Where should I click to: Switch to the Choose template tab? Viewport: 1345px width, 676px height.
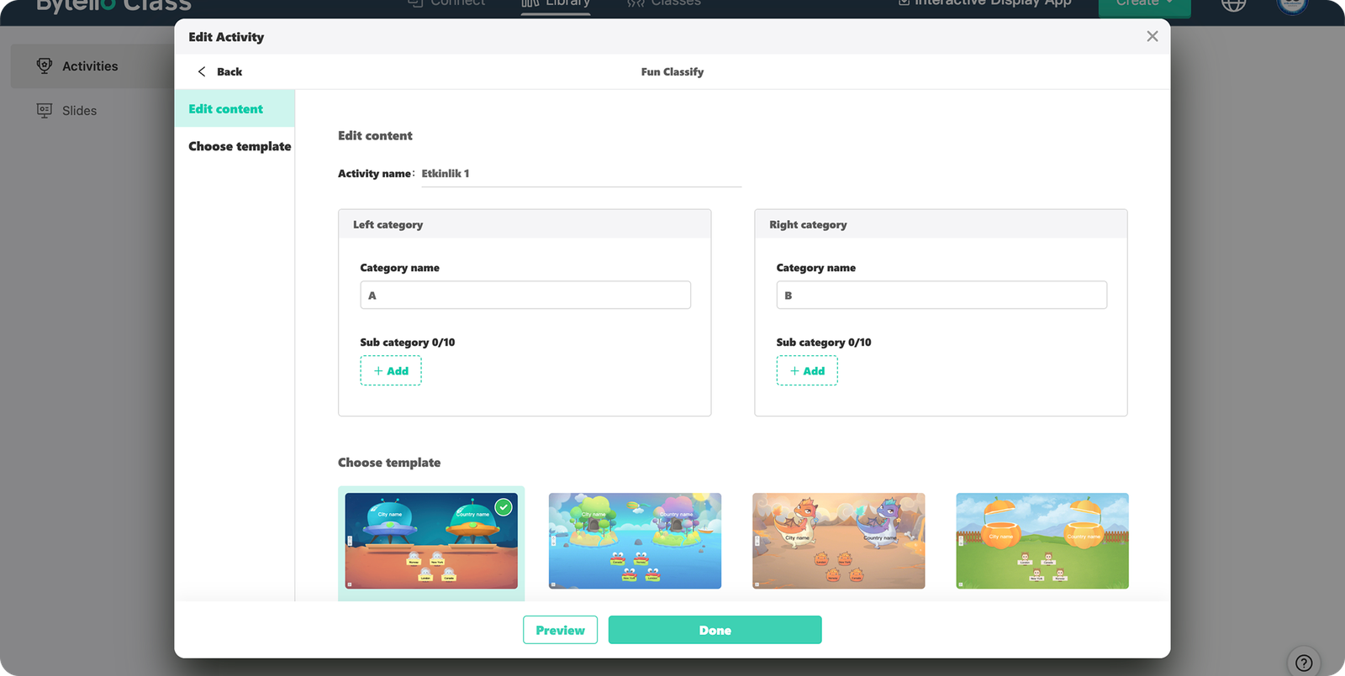pos(240,146)
